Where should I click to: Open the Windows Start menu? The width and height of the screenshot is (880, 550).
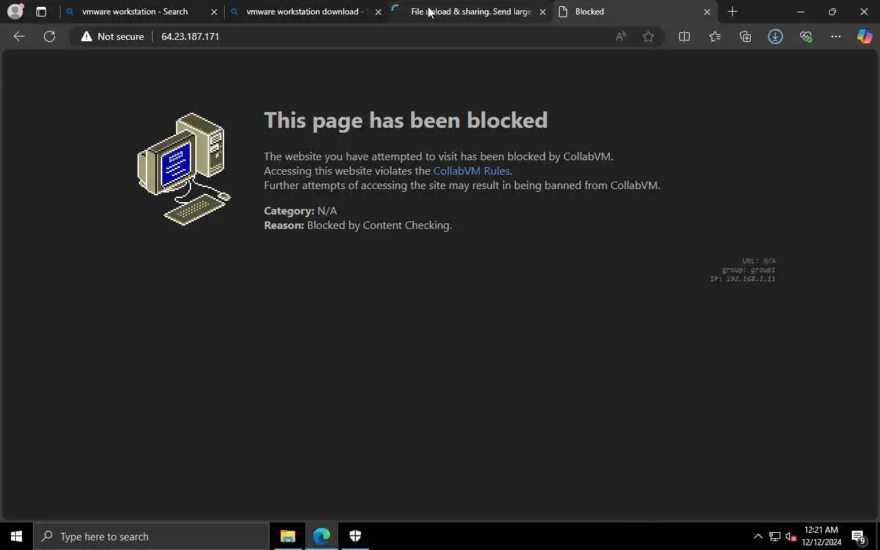[x=16, y=536]
